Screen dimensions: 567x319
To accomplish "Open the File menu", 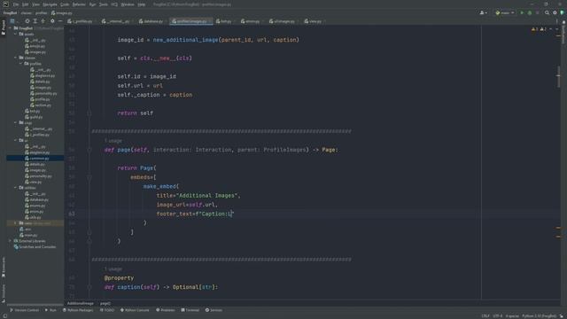I will 16,4.
